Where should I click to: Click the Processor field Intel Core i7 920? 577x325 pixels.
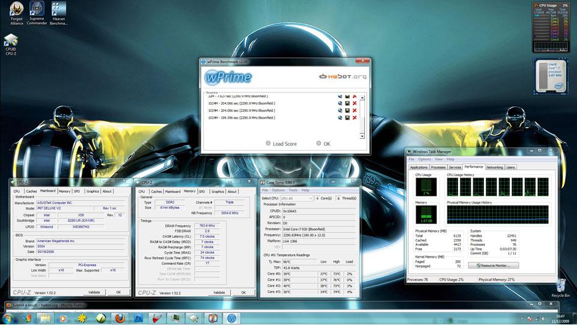coord(319,229)
